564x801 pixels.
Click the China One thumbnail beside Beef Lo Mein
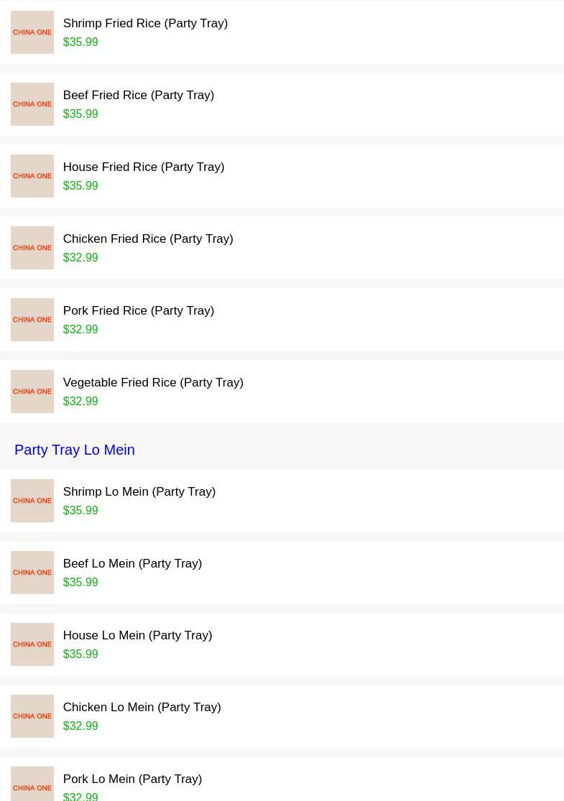click(x=32, y=573)
